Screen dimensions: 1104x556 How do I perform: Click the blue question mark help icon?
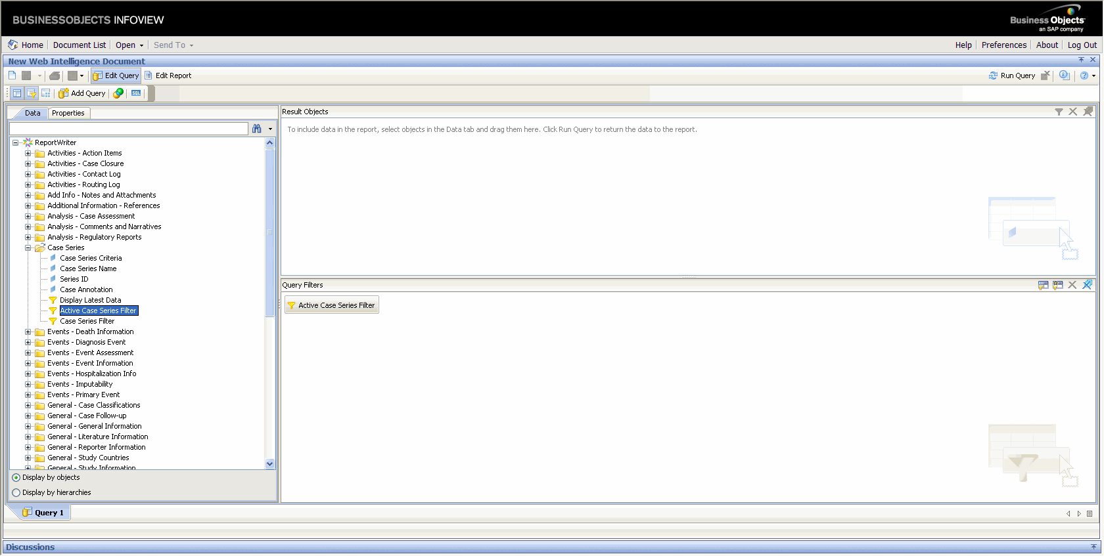click(1084, 75)
